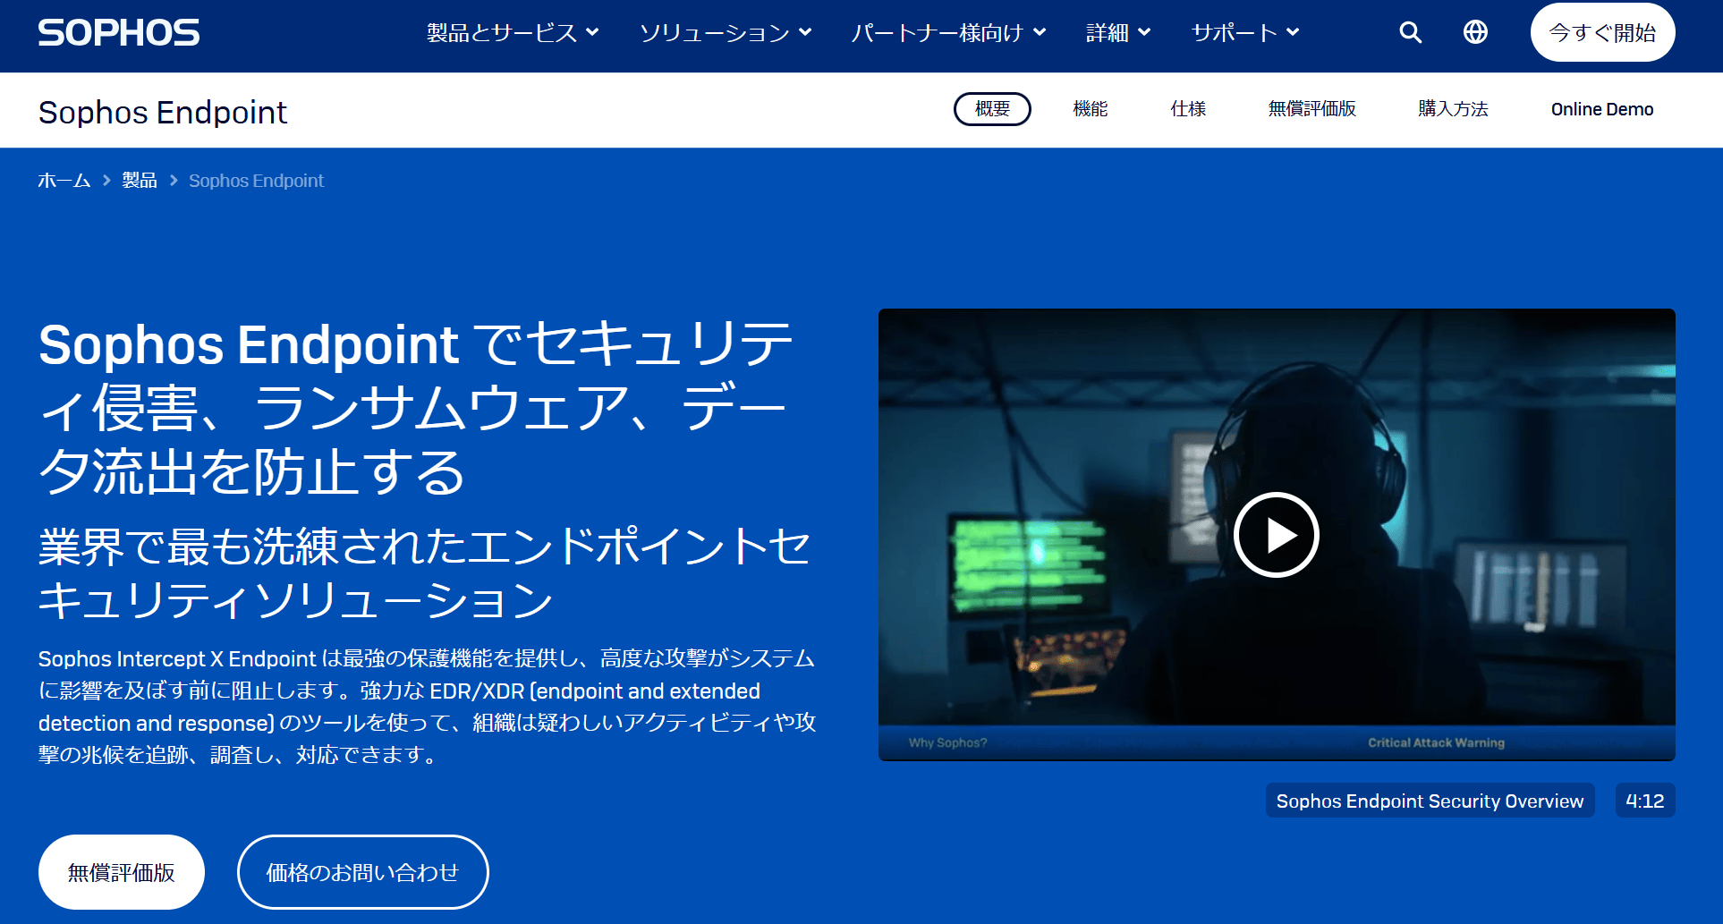Select the 概要 tab
The height and width of the screenshot is (924, 1723).
point(992,109)
